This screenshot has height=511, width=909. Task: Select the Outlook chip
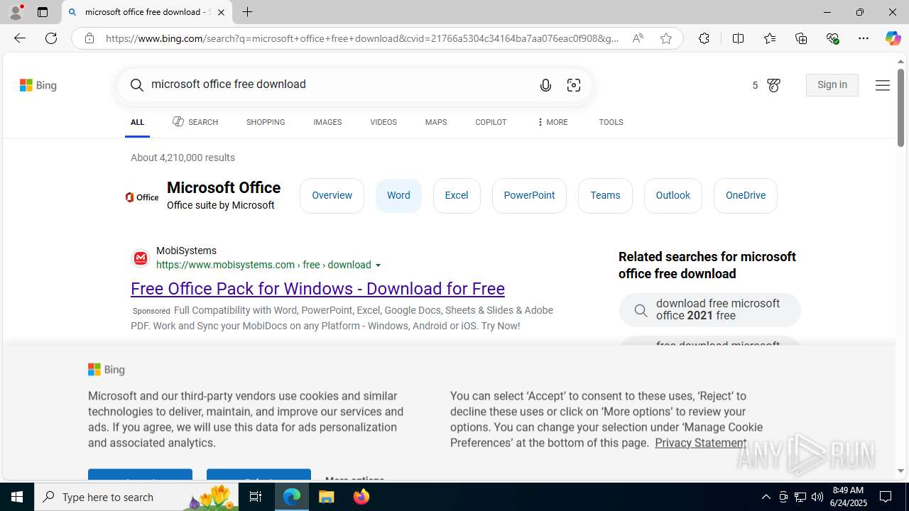pyautogui.click(x=673, y=195)
